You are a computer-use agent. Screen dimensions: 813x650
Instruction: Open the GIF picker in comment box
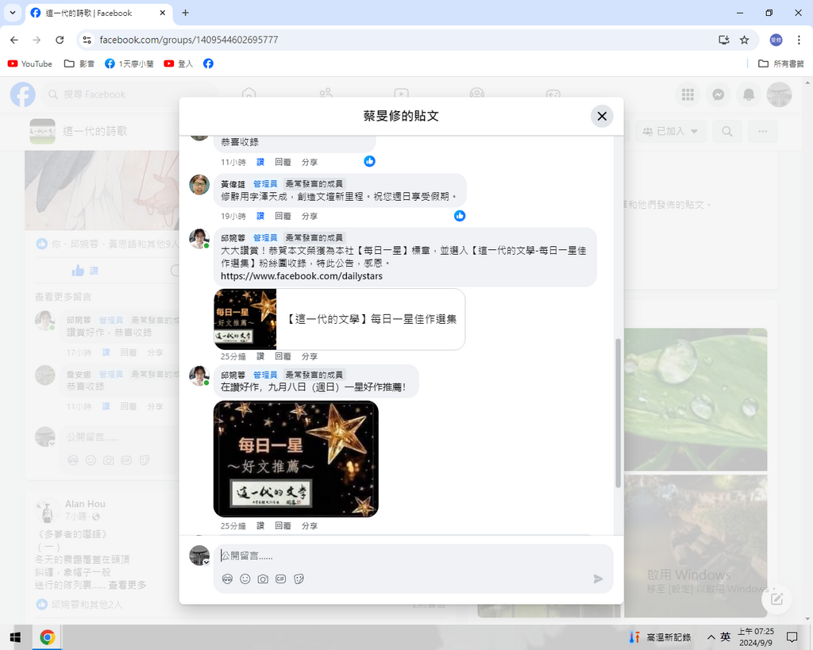(x=280, y=579)
